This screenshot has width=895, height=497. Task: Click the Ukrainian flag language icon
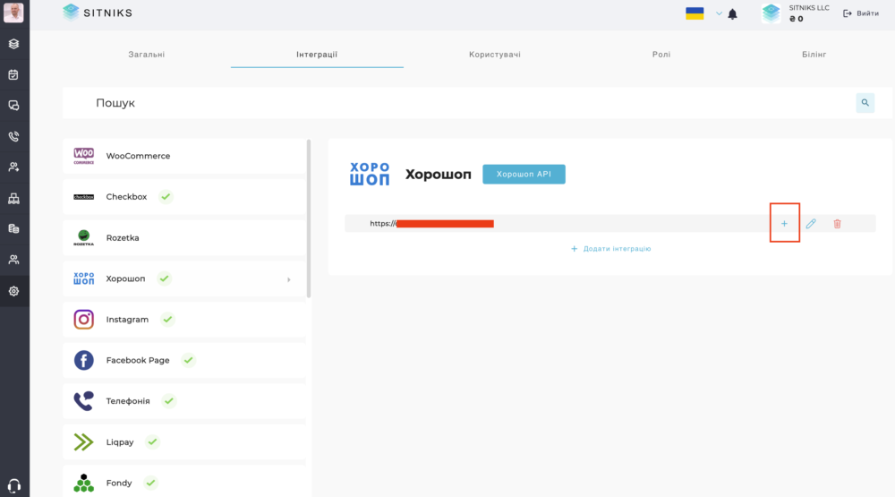[695, 13]
